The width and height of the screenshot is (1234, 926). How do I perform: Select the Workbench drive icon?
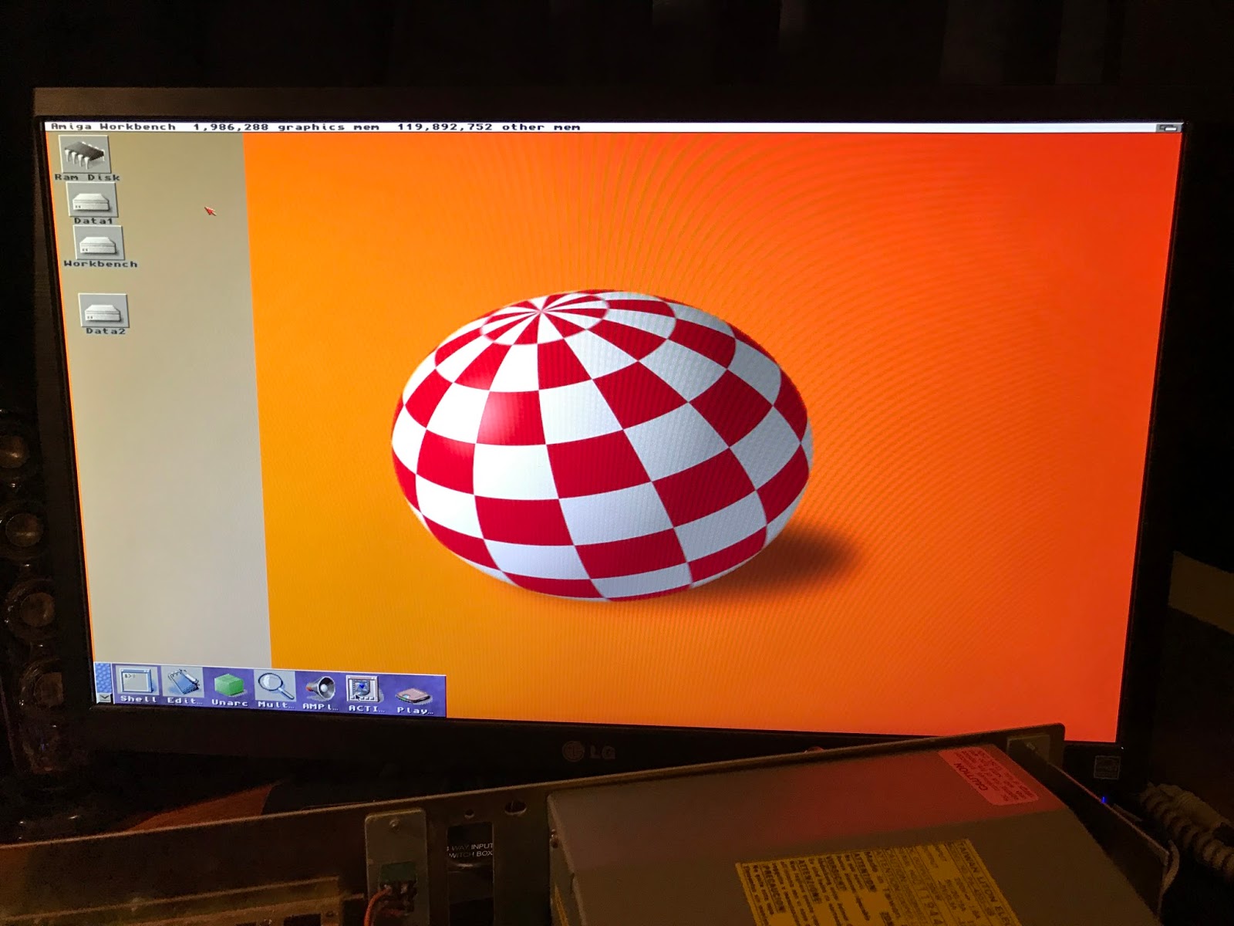[99, 243]
